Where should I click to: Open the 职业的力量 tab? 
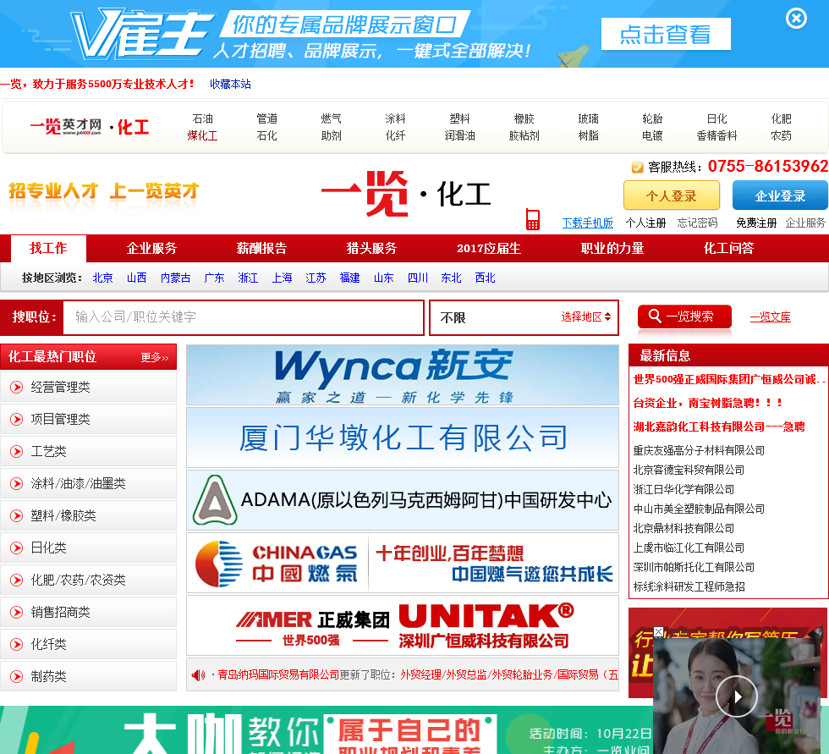[612, 249]
